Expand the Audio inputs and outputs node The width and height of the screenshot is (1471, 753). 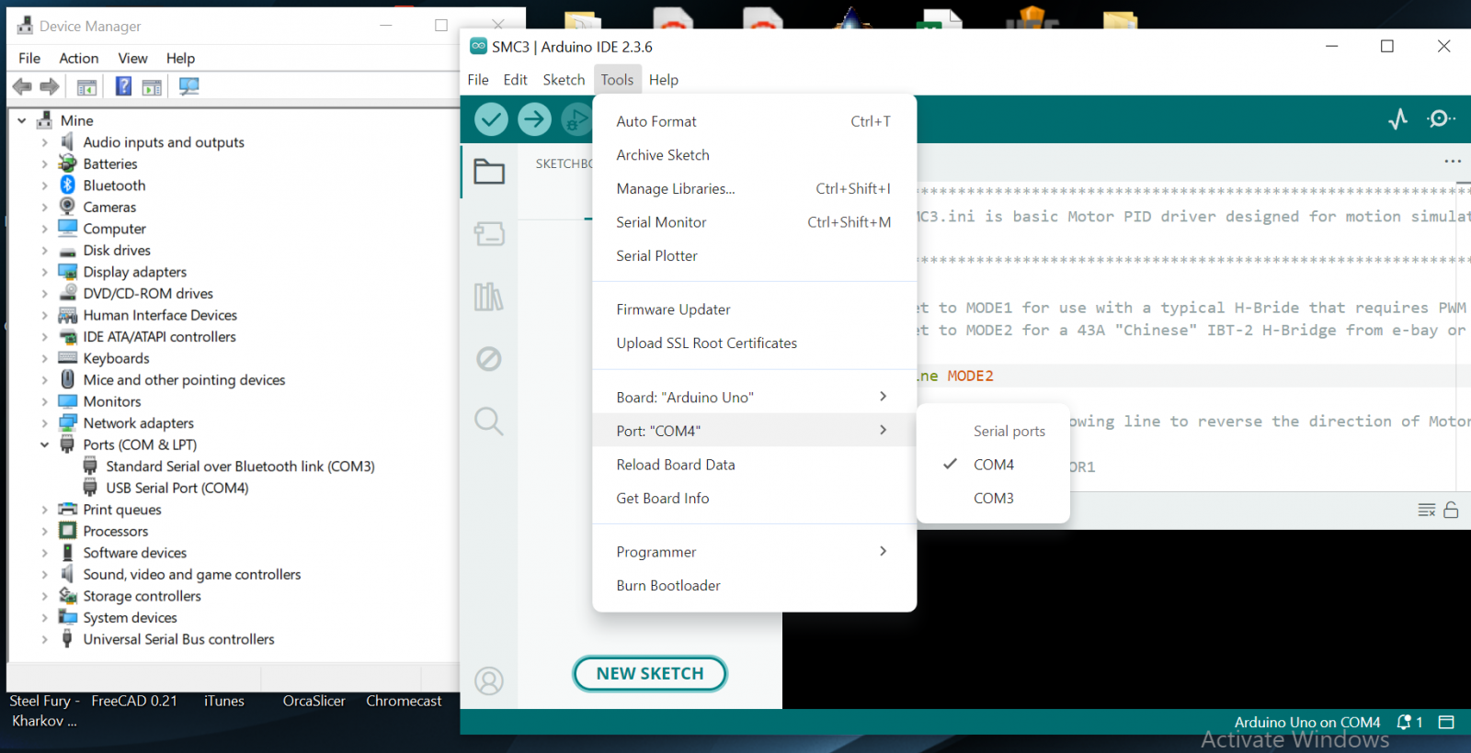(x=44, y=142)
